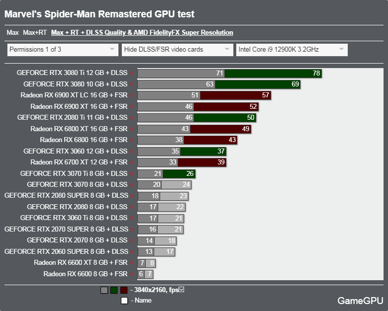388x311 pixels.
Task: Toggle the white Name legend box
Action: point(124,301)
